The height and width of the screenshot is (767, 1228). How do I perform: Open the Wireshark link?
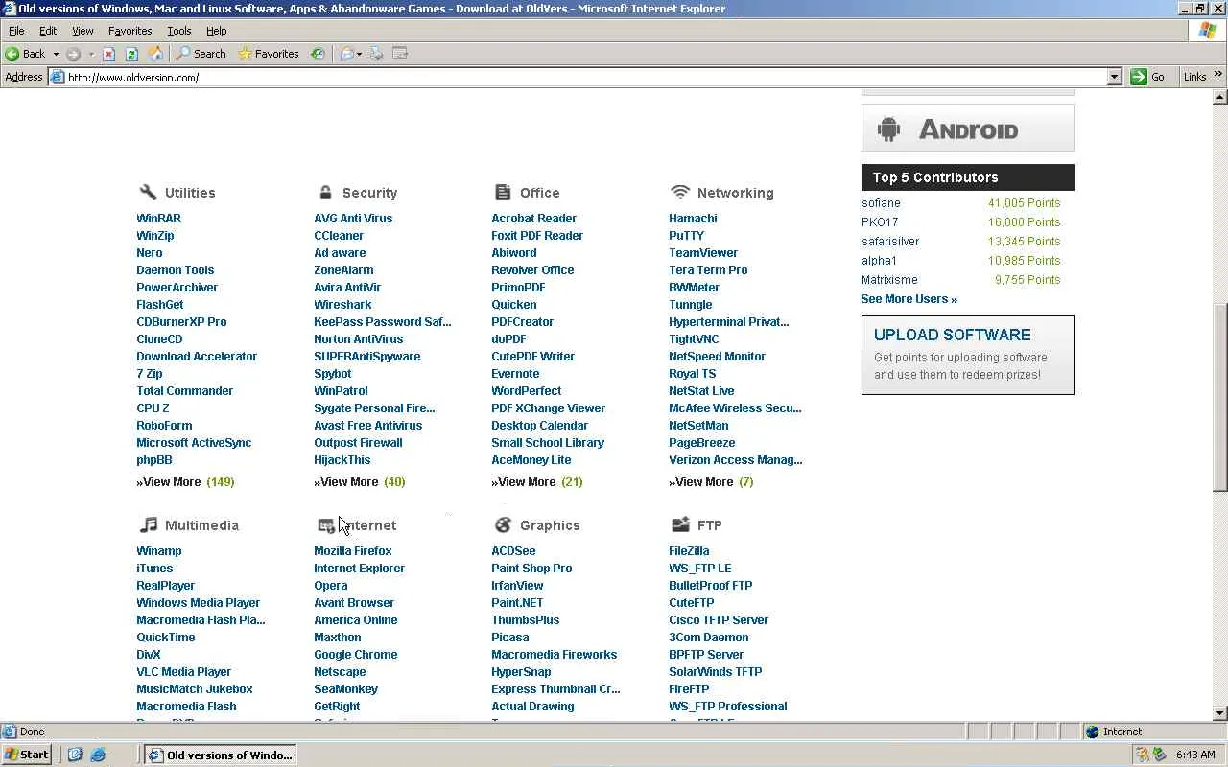click(342, 304)
